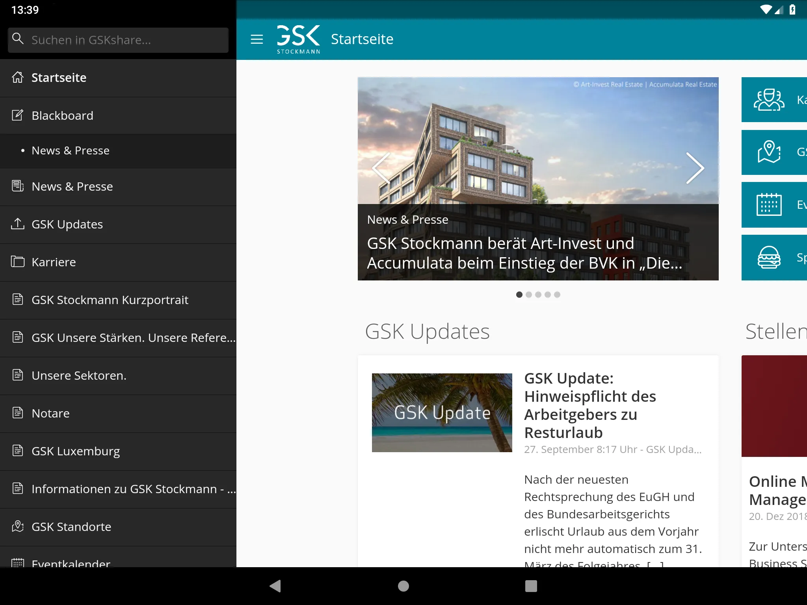Viewport: 807px width, 605px height.
Task: Expand the Informationen zu GSK Stockmann entry
Action: tap(118, 489)
